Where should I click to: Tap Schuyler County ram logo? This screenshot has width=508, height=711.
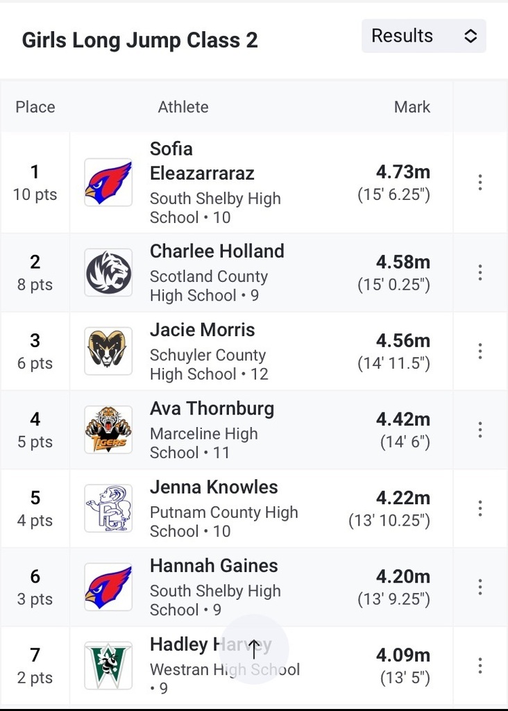pos(108,351)
